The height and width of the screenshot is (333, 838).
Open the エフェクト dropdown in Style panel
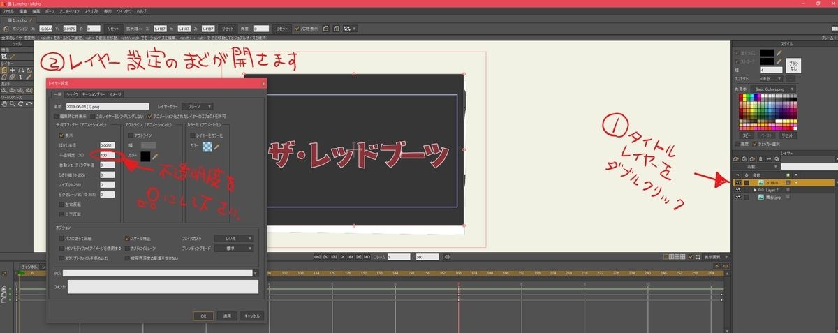coord(770,78)
